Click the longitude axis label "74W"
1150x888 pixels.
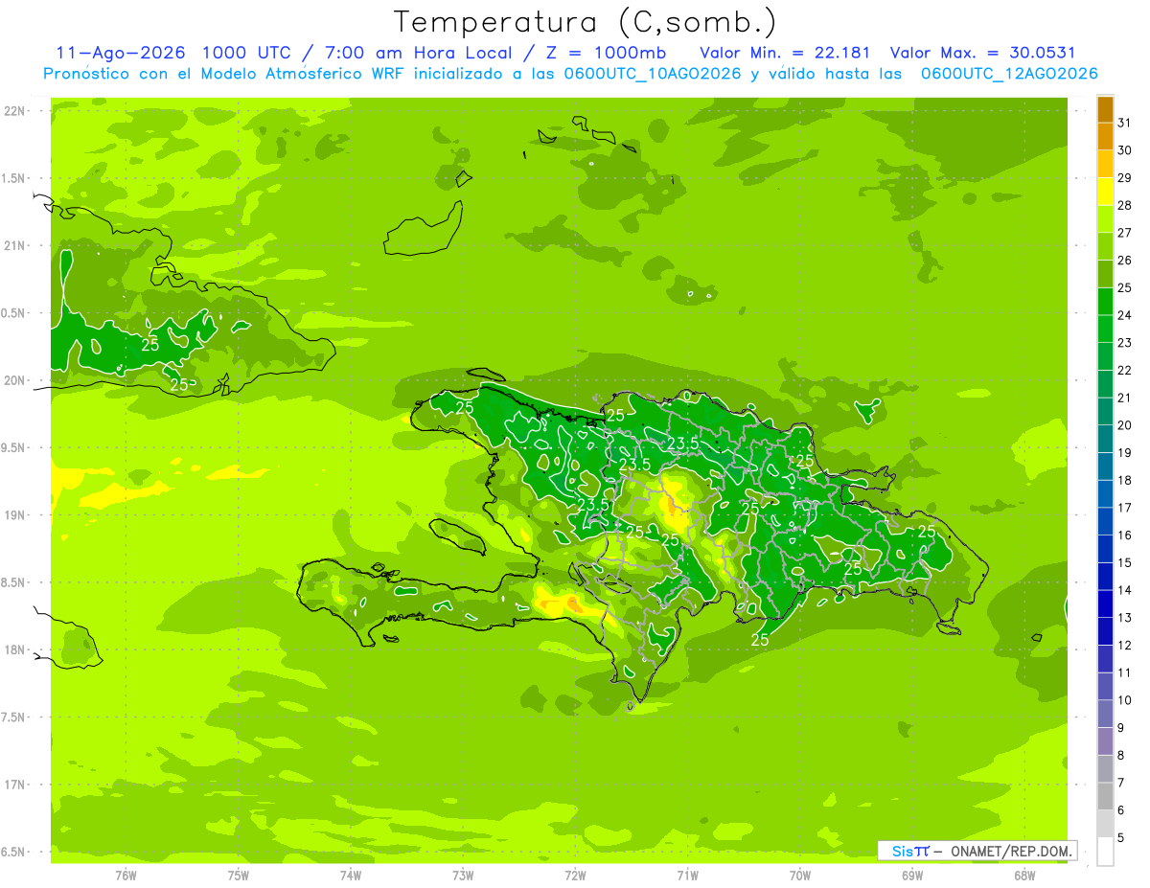(x=350, y=876)
